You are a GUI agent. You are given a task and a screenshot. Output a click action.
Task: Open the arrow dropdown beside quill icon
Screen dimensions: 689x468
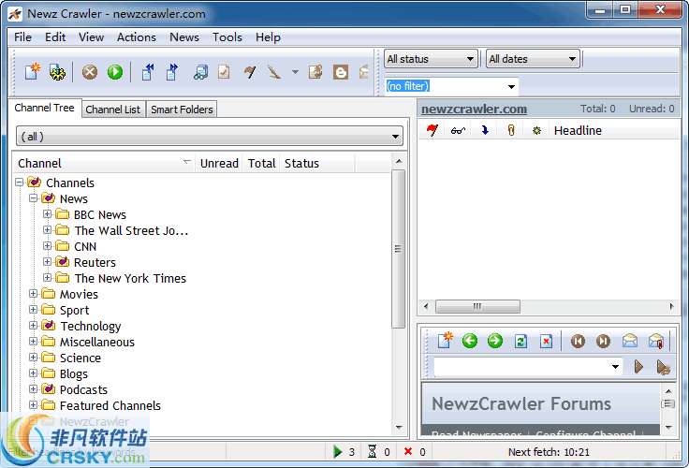295,72
